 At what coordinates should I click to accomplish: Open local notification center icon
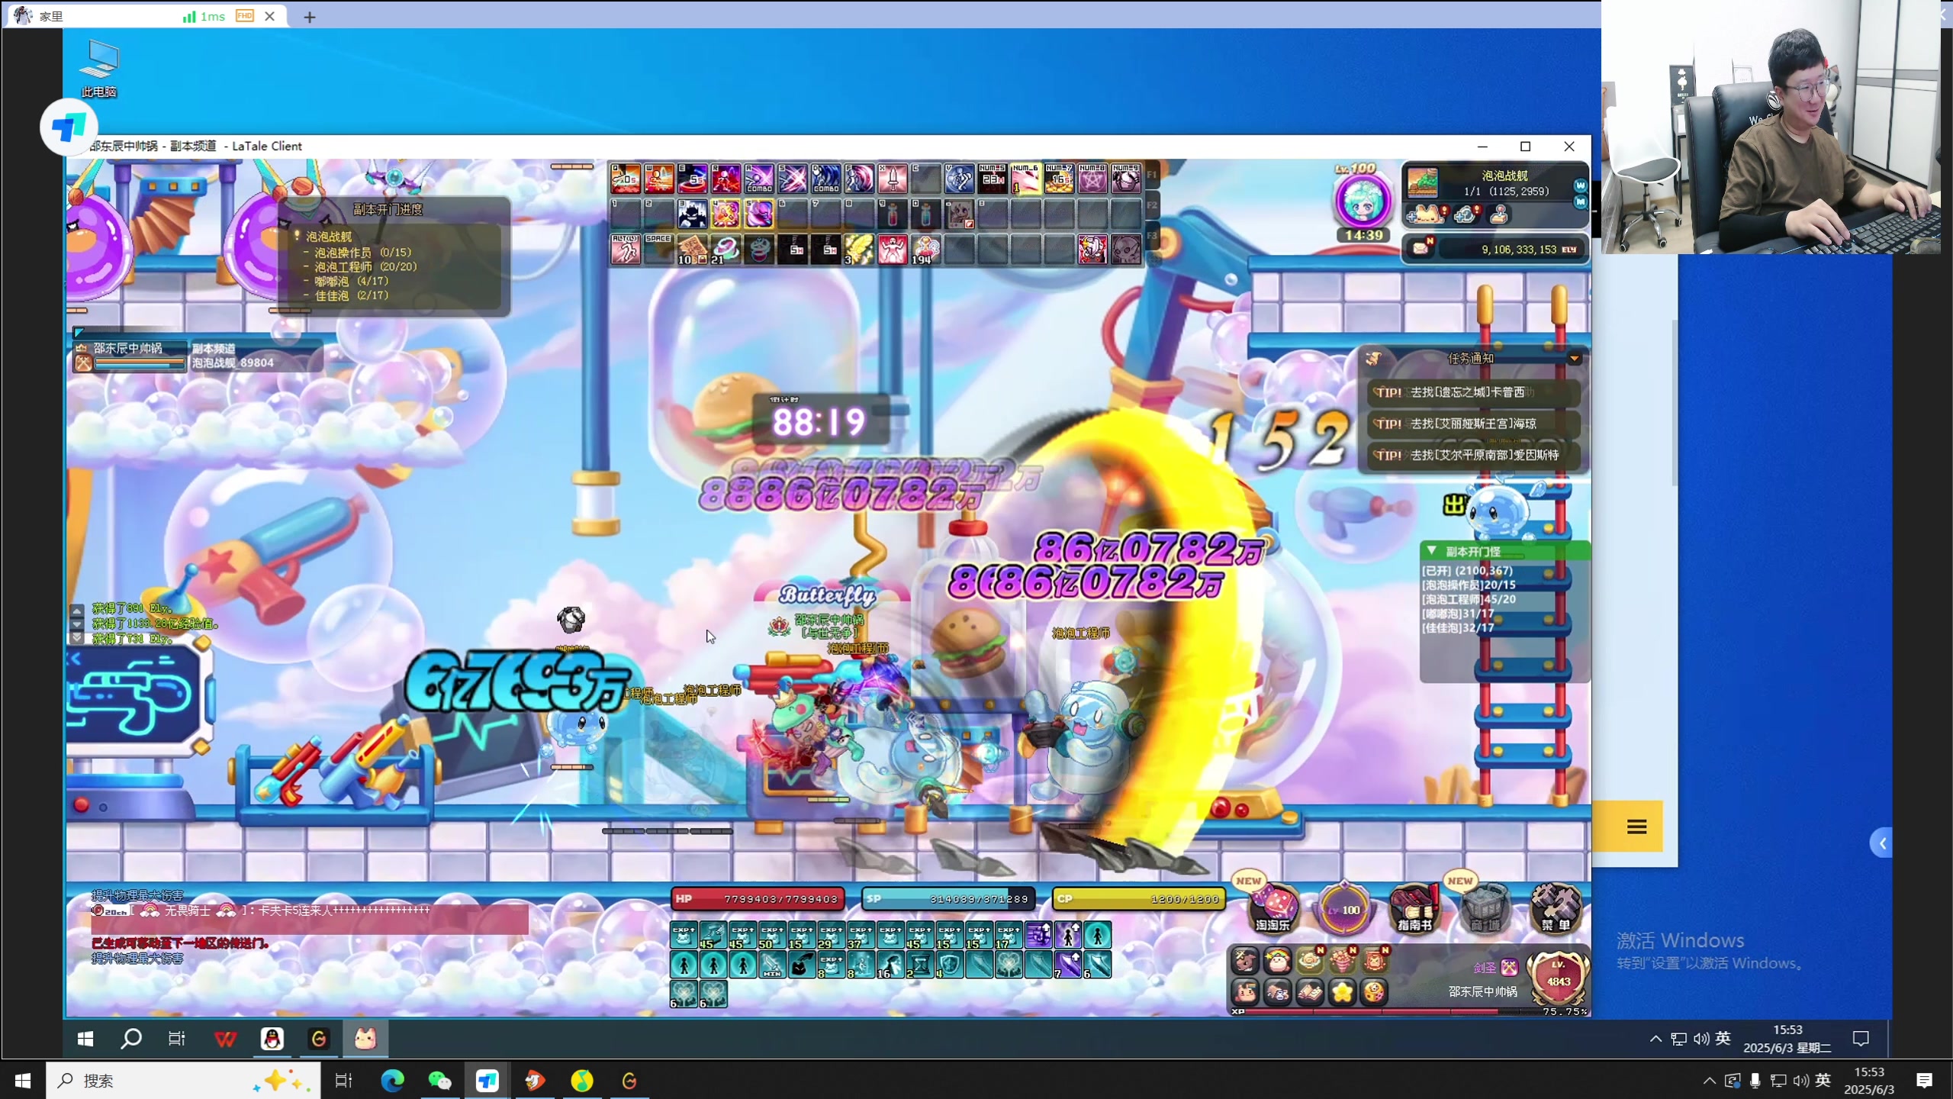(1924, 1081)
